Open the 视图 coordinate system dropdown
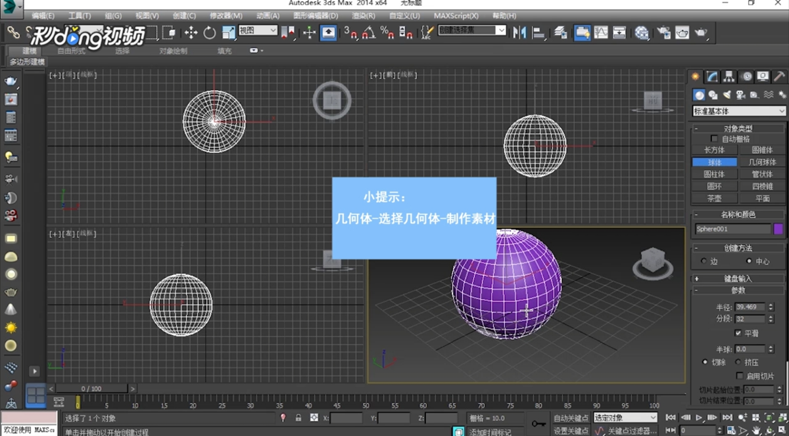This screenshot has height=436, width=789. [x=258, y=30]
